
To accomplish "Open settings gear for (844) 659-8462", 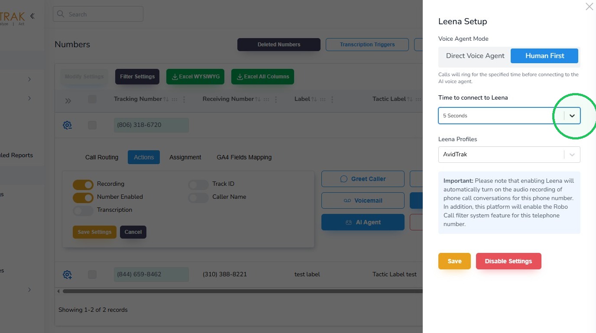I will (67, 275).
